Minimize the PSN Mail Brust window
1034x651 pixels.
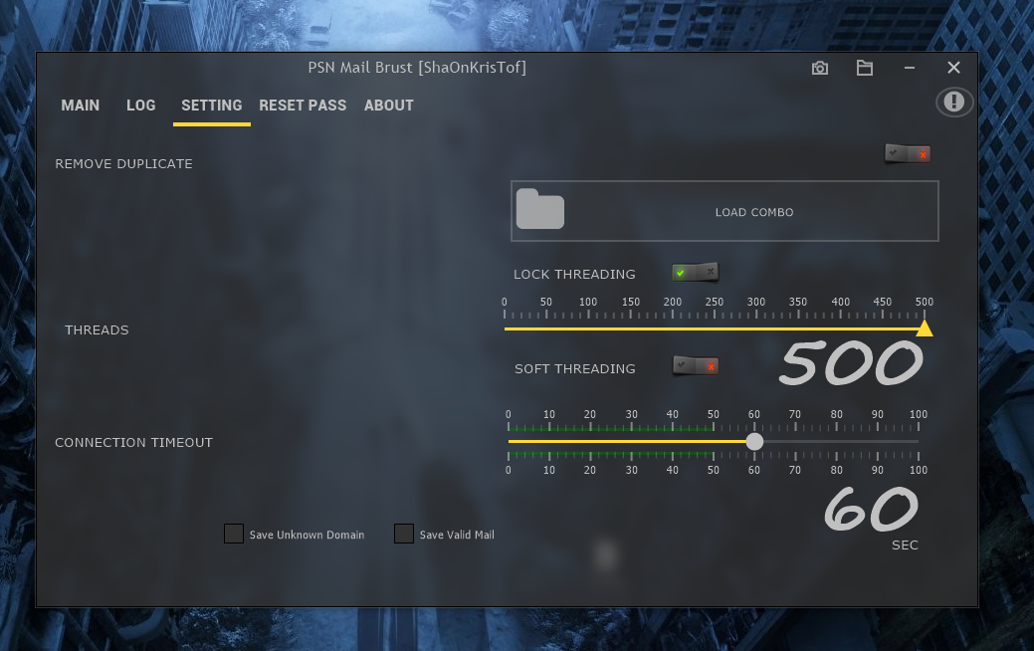click(910, 68)
